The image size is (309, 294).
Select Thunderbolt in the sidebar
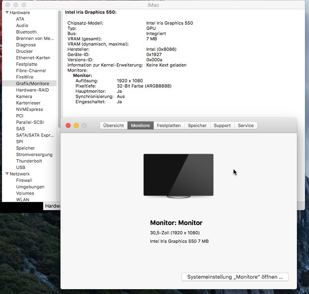[29, 161]
